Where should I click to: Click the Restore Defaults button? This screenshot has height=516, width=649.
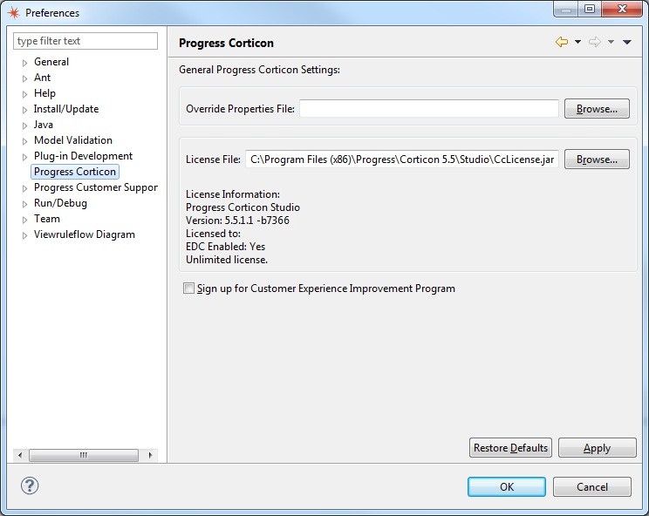[510, 448]
